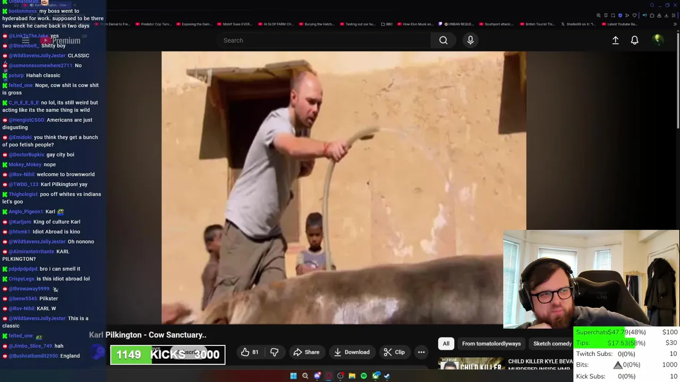Open the AI SLOP FARM CH... bookmark

click(x=276, y=24)
